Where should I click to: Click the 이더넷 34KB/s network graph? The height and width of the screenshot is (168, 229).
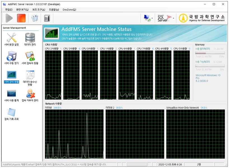[x=74, y=134]
